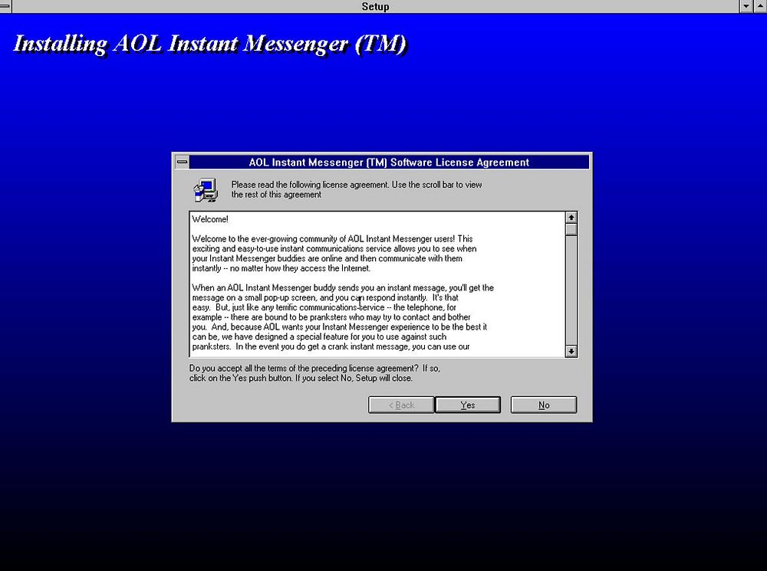This screenshot has height=571, width=767.
Task: Click the line starting "When an AOL Instant Messenger buddy"
Action: 343,287
